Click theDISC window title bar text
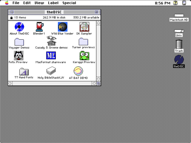Screen dimensions: 191x143 (54, 12)
